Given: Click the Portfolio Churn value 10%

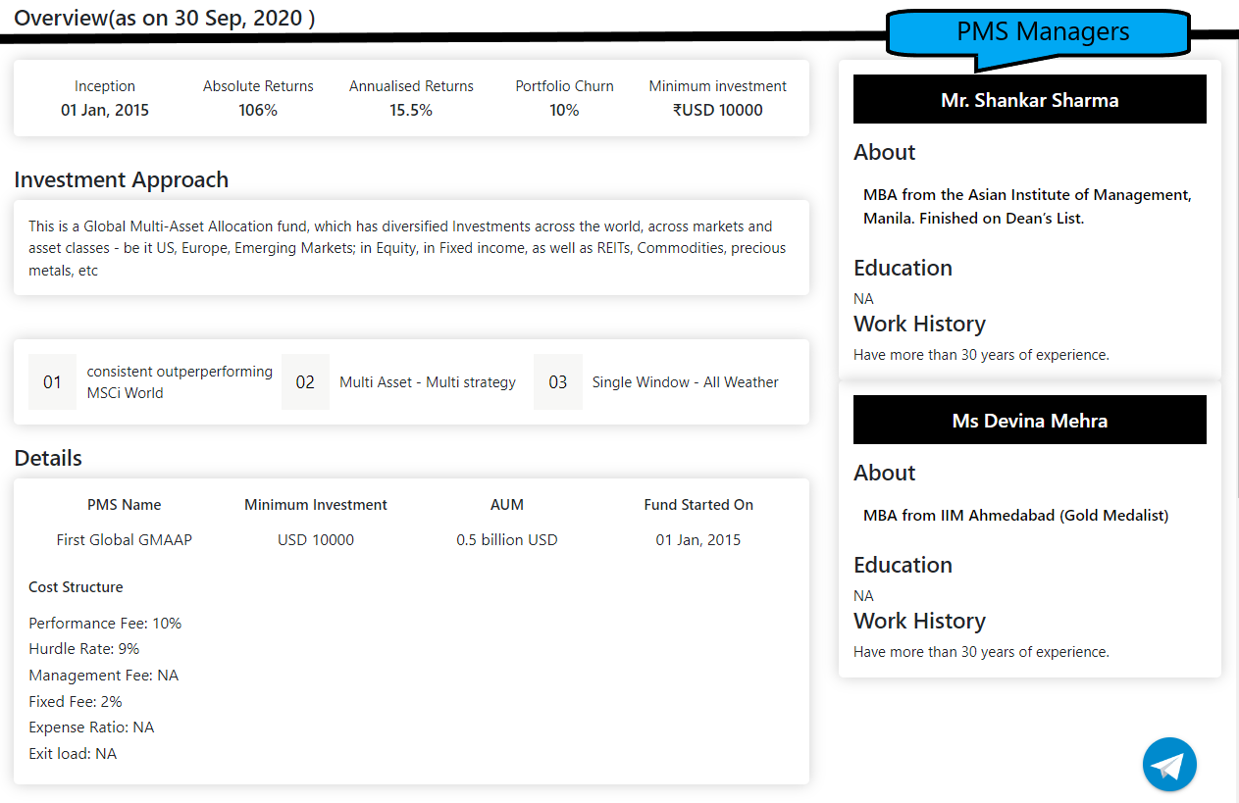Looking at the screenshot, I should [564, 110].
